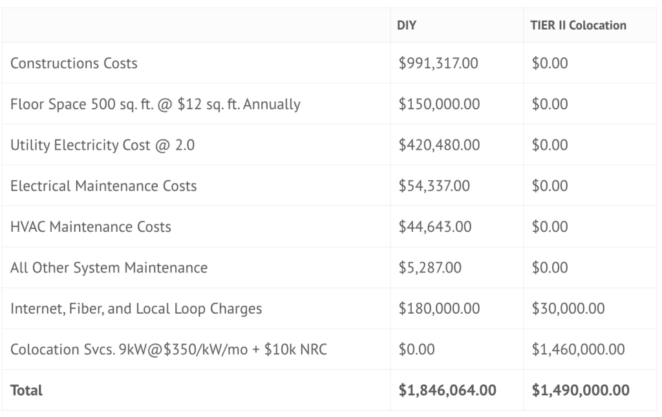Click the Electrical Maintenance Costs row label
Image resolution: width=662 pixels, height=417 pixels.
[103, 186]
